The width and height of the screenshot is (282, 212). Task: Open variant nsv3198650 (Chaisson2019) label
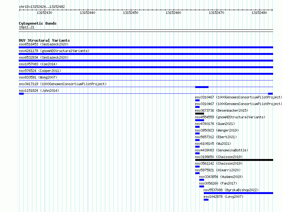pyautogui.click(x=219, y=157)
